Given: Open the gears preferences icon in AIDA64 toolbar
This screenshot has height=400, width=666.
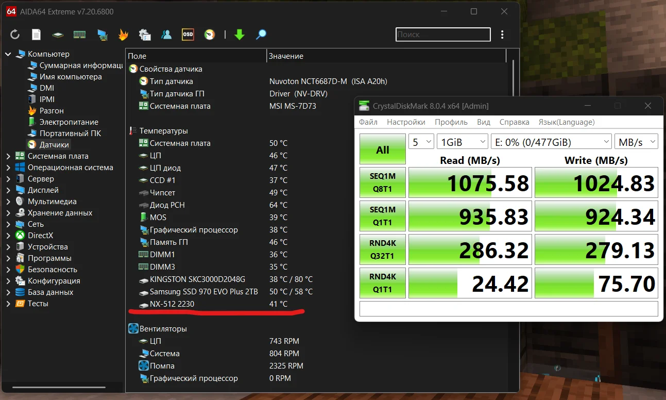Looking at the screenshot, I should click(145, 35).
